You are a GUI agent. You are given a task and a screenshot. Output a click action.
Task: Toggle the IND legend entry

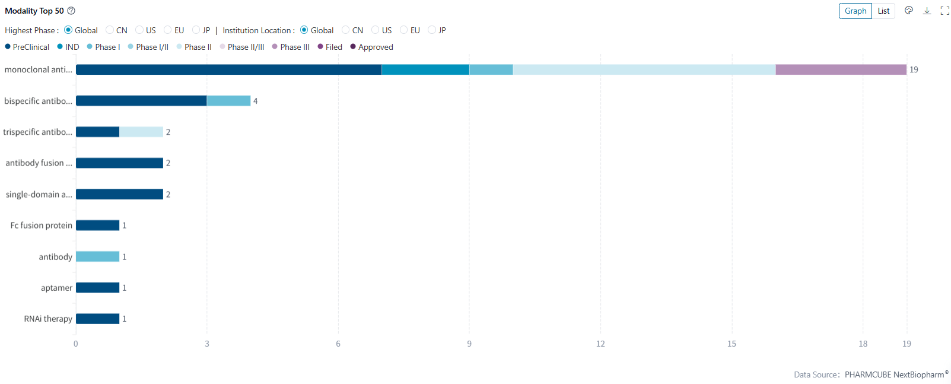point(68,47)
